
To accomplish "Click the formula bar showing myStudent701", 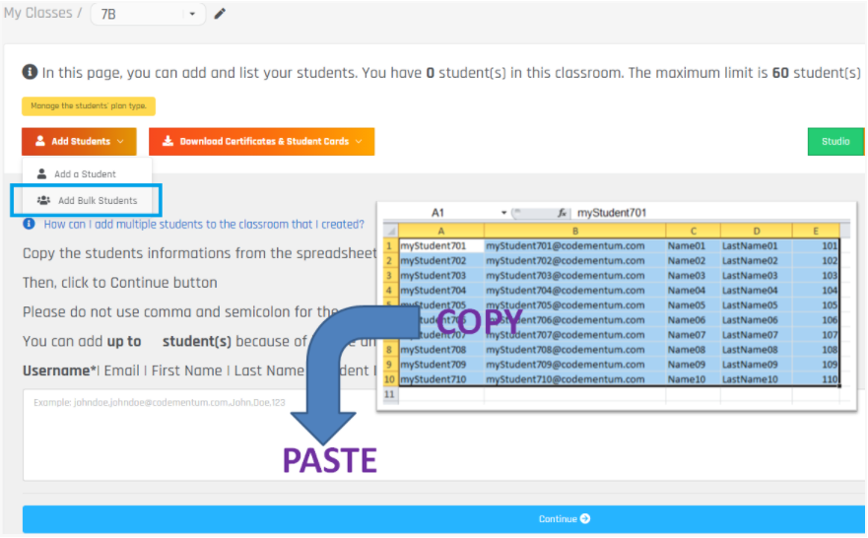I will [x=711, y=213].
